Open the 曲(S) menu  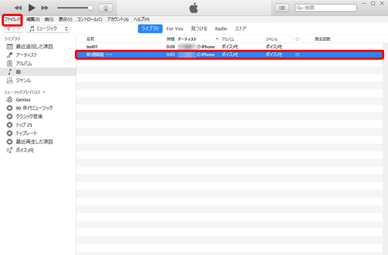coord(49,19)
